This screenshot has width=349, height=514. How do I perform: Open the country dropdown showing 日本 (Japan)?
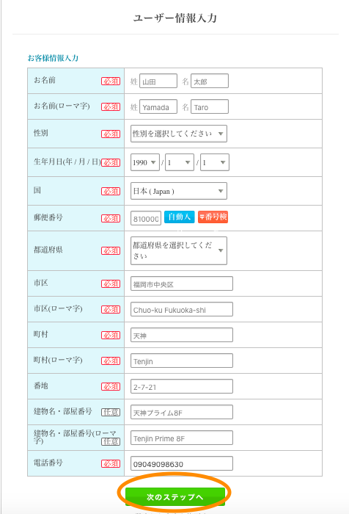(x=179, y=191)
